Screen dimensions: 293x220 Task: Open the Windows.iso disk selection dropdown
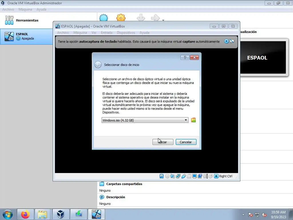click(145, 120)
